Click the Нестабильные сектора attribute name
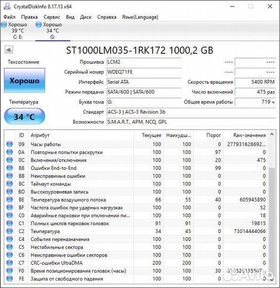The width and height of the screenshot is (280, 288). [57, 247]
